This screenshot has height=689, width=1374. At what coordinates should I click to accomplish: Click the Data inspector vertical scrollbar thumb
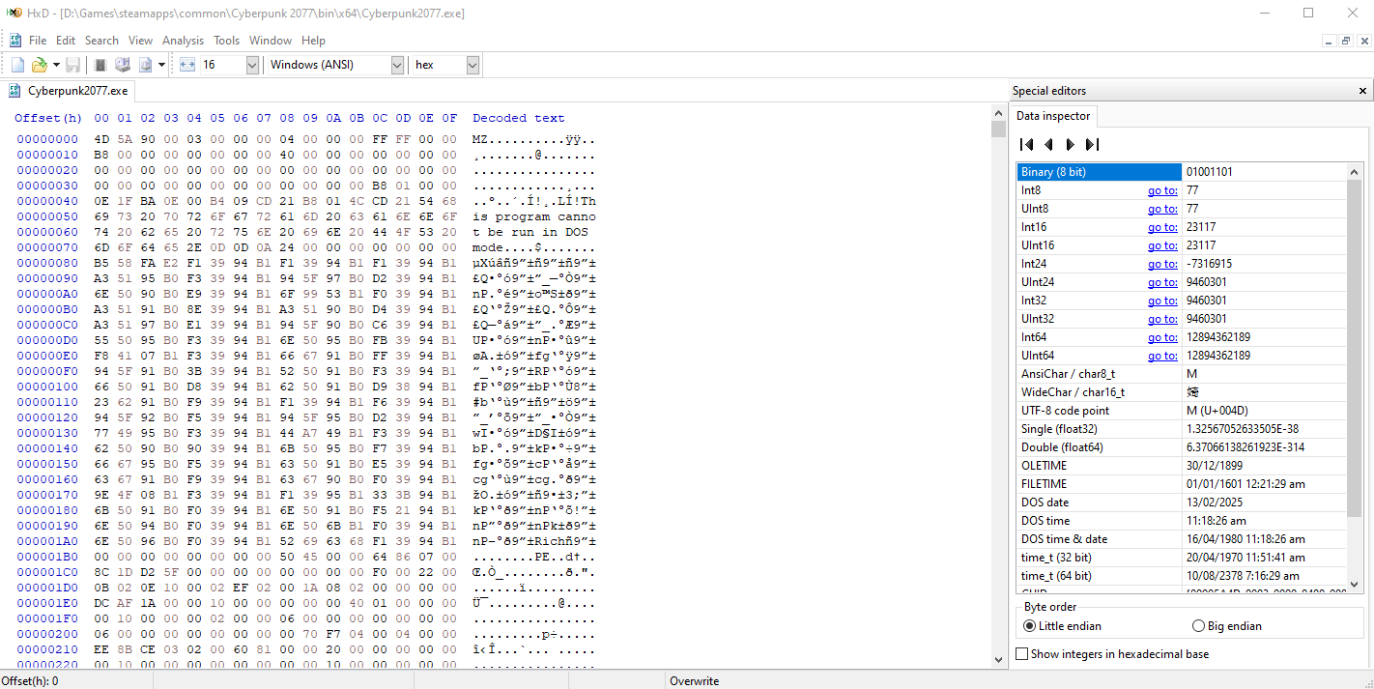[1355, 348]
